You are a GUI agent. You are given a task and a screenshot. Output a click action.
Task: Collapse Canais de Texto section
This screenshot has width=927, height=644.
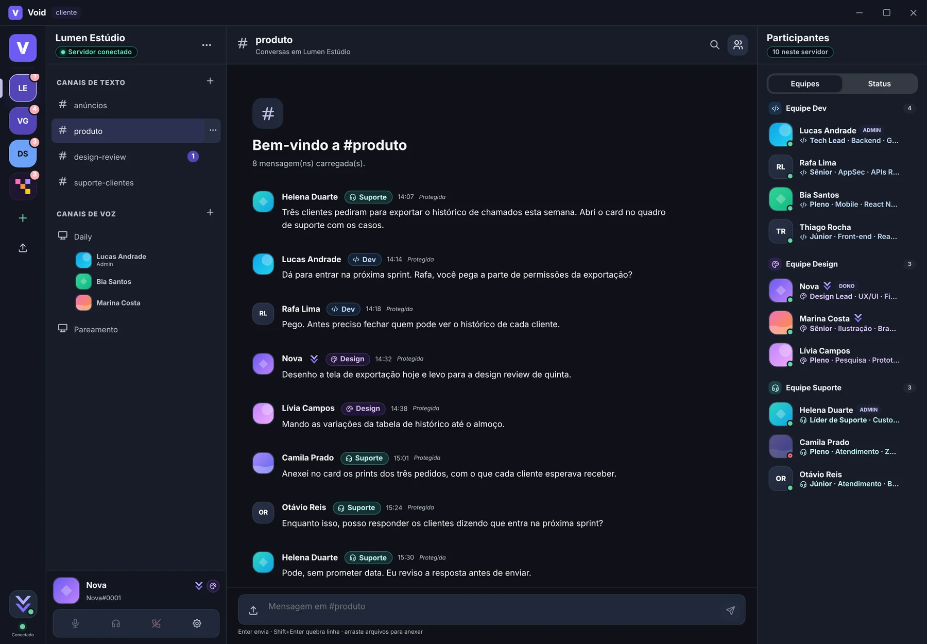(91, 82)
